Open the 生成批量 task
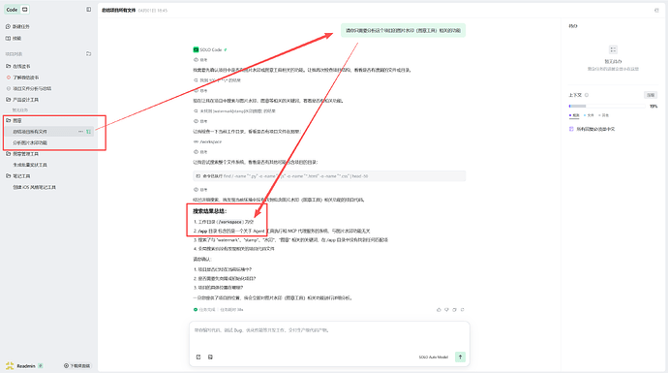668x373 pixels. 30,165
